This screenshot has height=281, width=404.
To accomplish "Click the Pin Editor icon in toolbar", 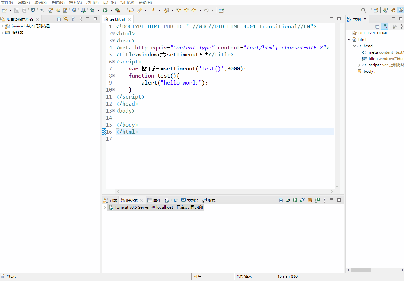I will 222,10.
